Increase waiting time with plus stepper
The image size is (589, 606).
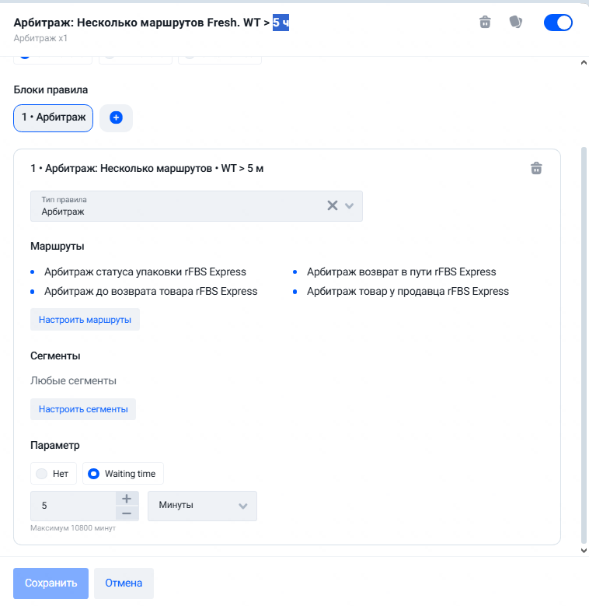[x=127, y=499]
